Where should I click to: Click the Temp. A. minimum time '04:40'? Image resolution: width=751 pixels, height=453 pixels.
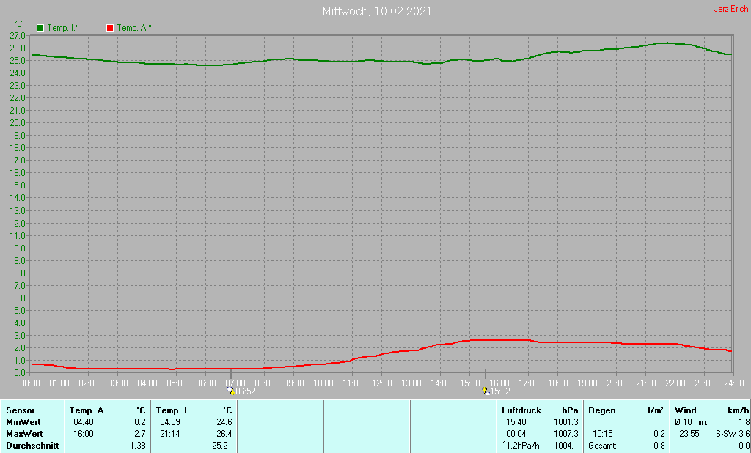coord(84,422)
